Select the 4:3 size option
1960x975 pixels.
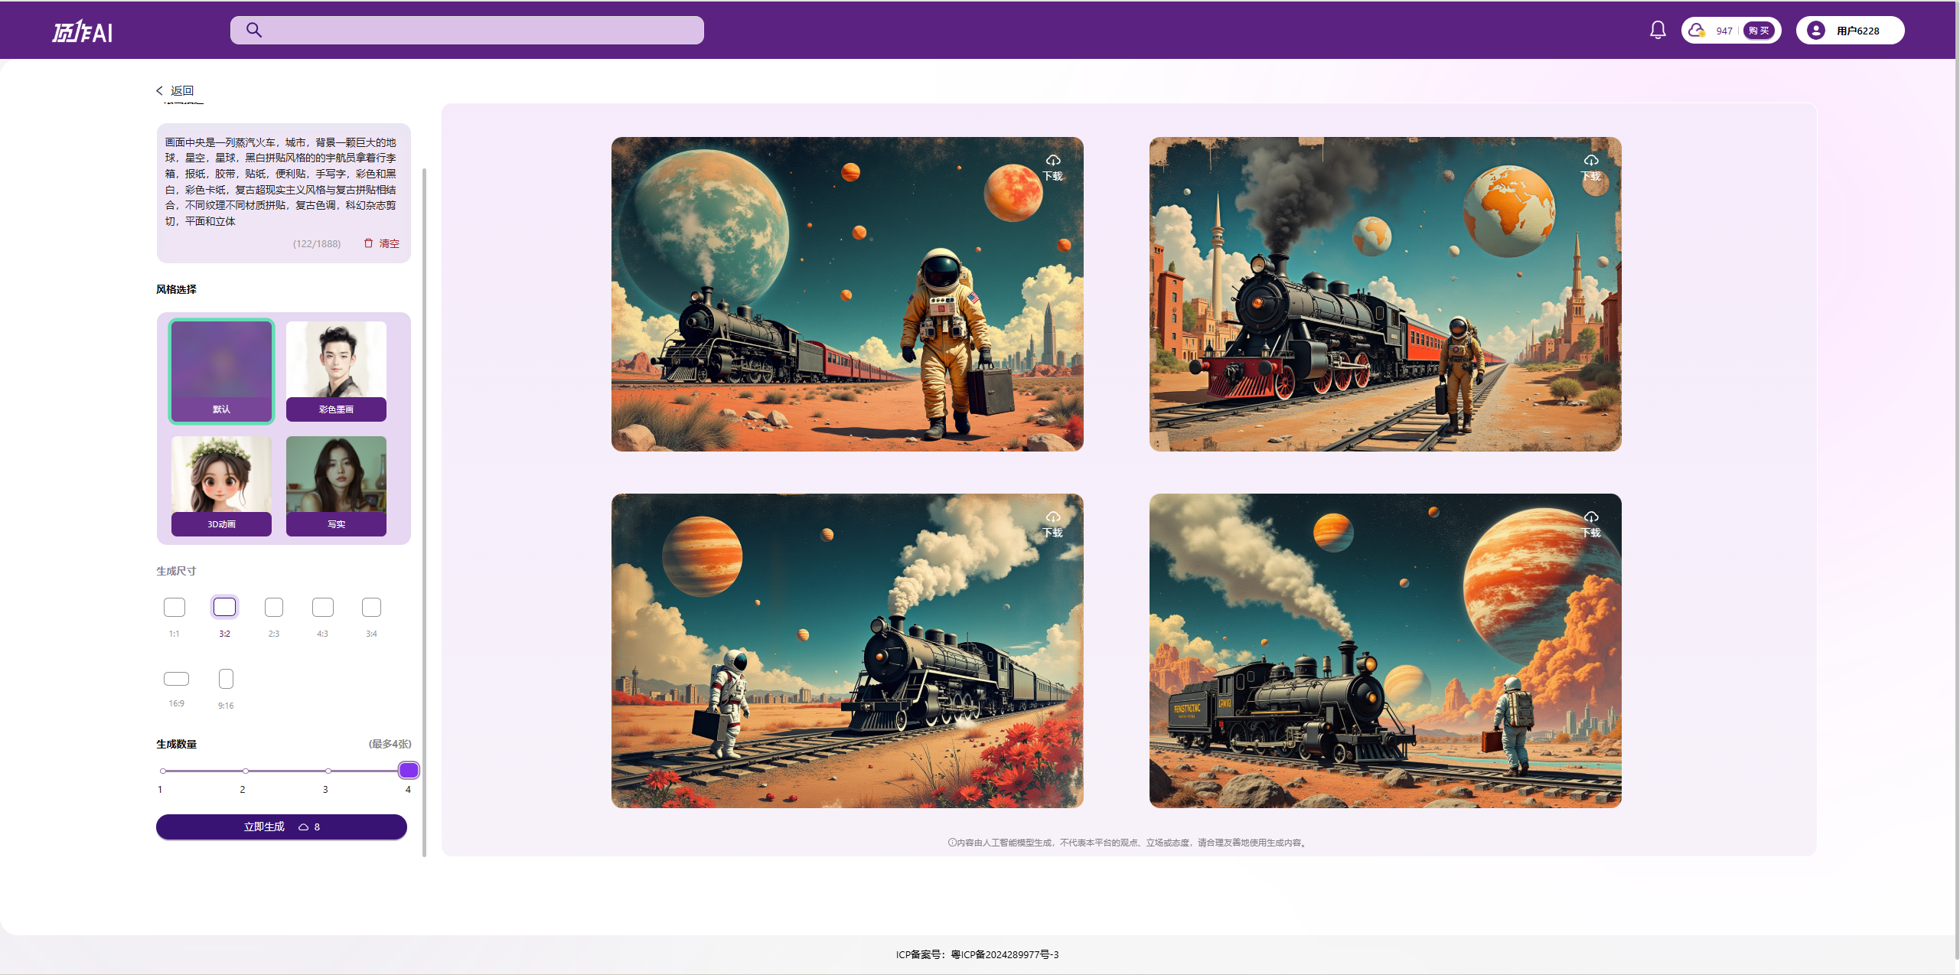pyautogui.click(x=322, y=608)
